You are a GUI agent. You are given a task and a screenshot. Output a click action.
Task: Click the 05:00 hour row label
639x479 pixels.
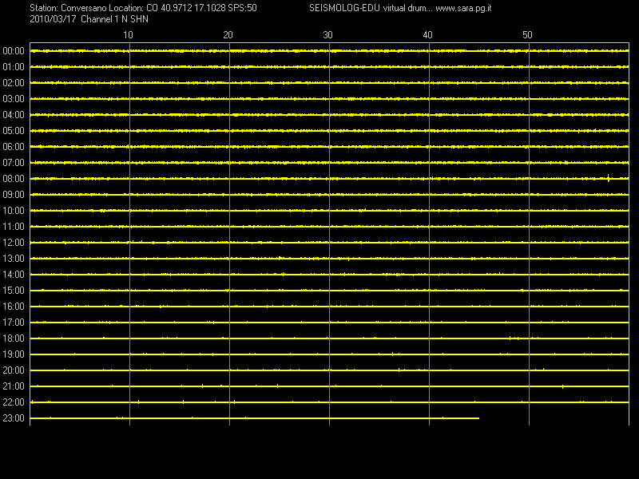(x=14, y=131)
